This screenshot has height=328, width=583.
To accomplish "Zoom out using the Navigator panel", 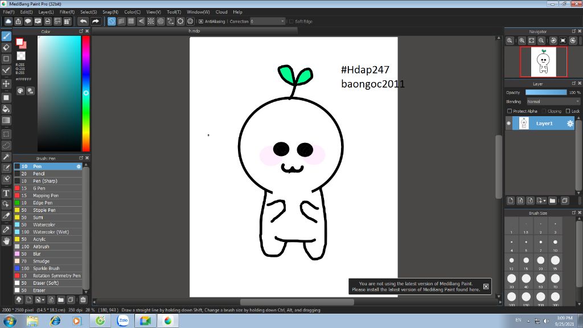I will pyautogui.click(x=541, y=40).
